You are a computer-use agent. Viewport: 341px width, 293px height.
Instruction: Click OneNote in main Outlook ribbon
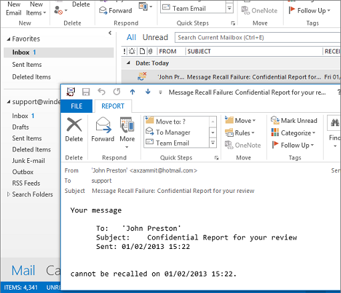click(x=260, y=11)
